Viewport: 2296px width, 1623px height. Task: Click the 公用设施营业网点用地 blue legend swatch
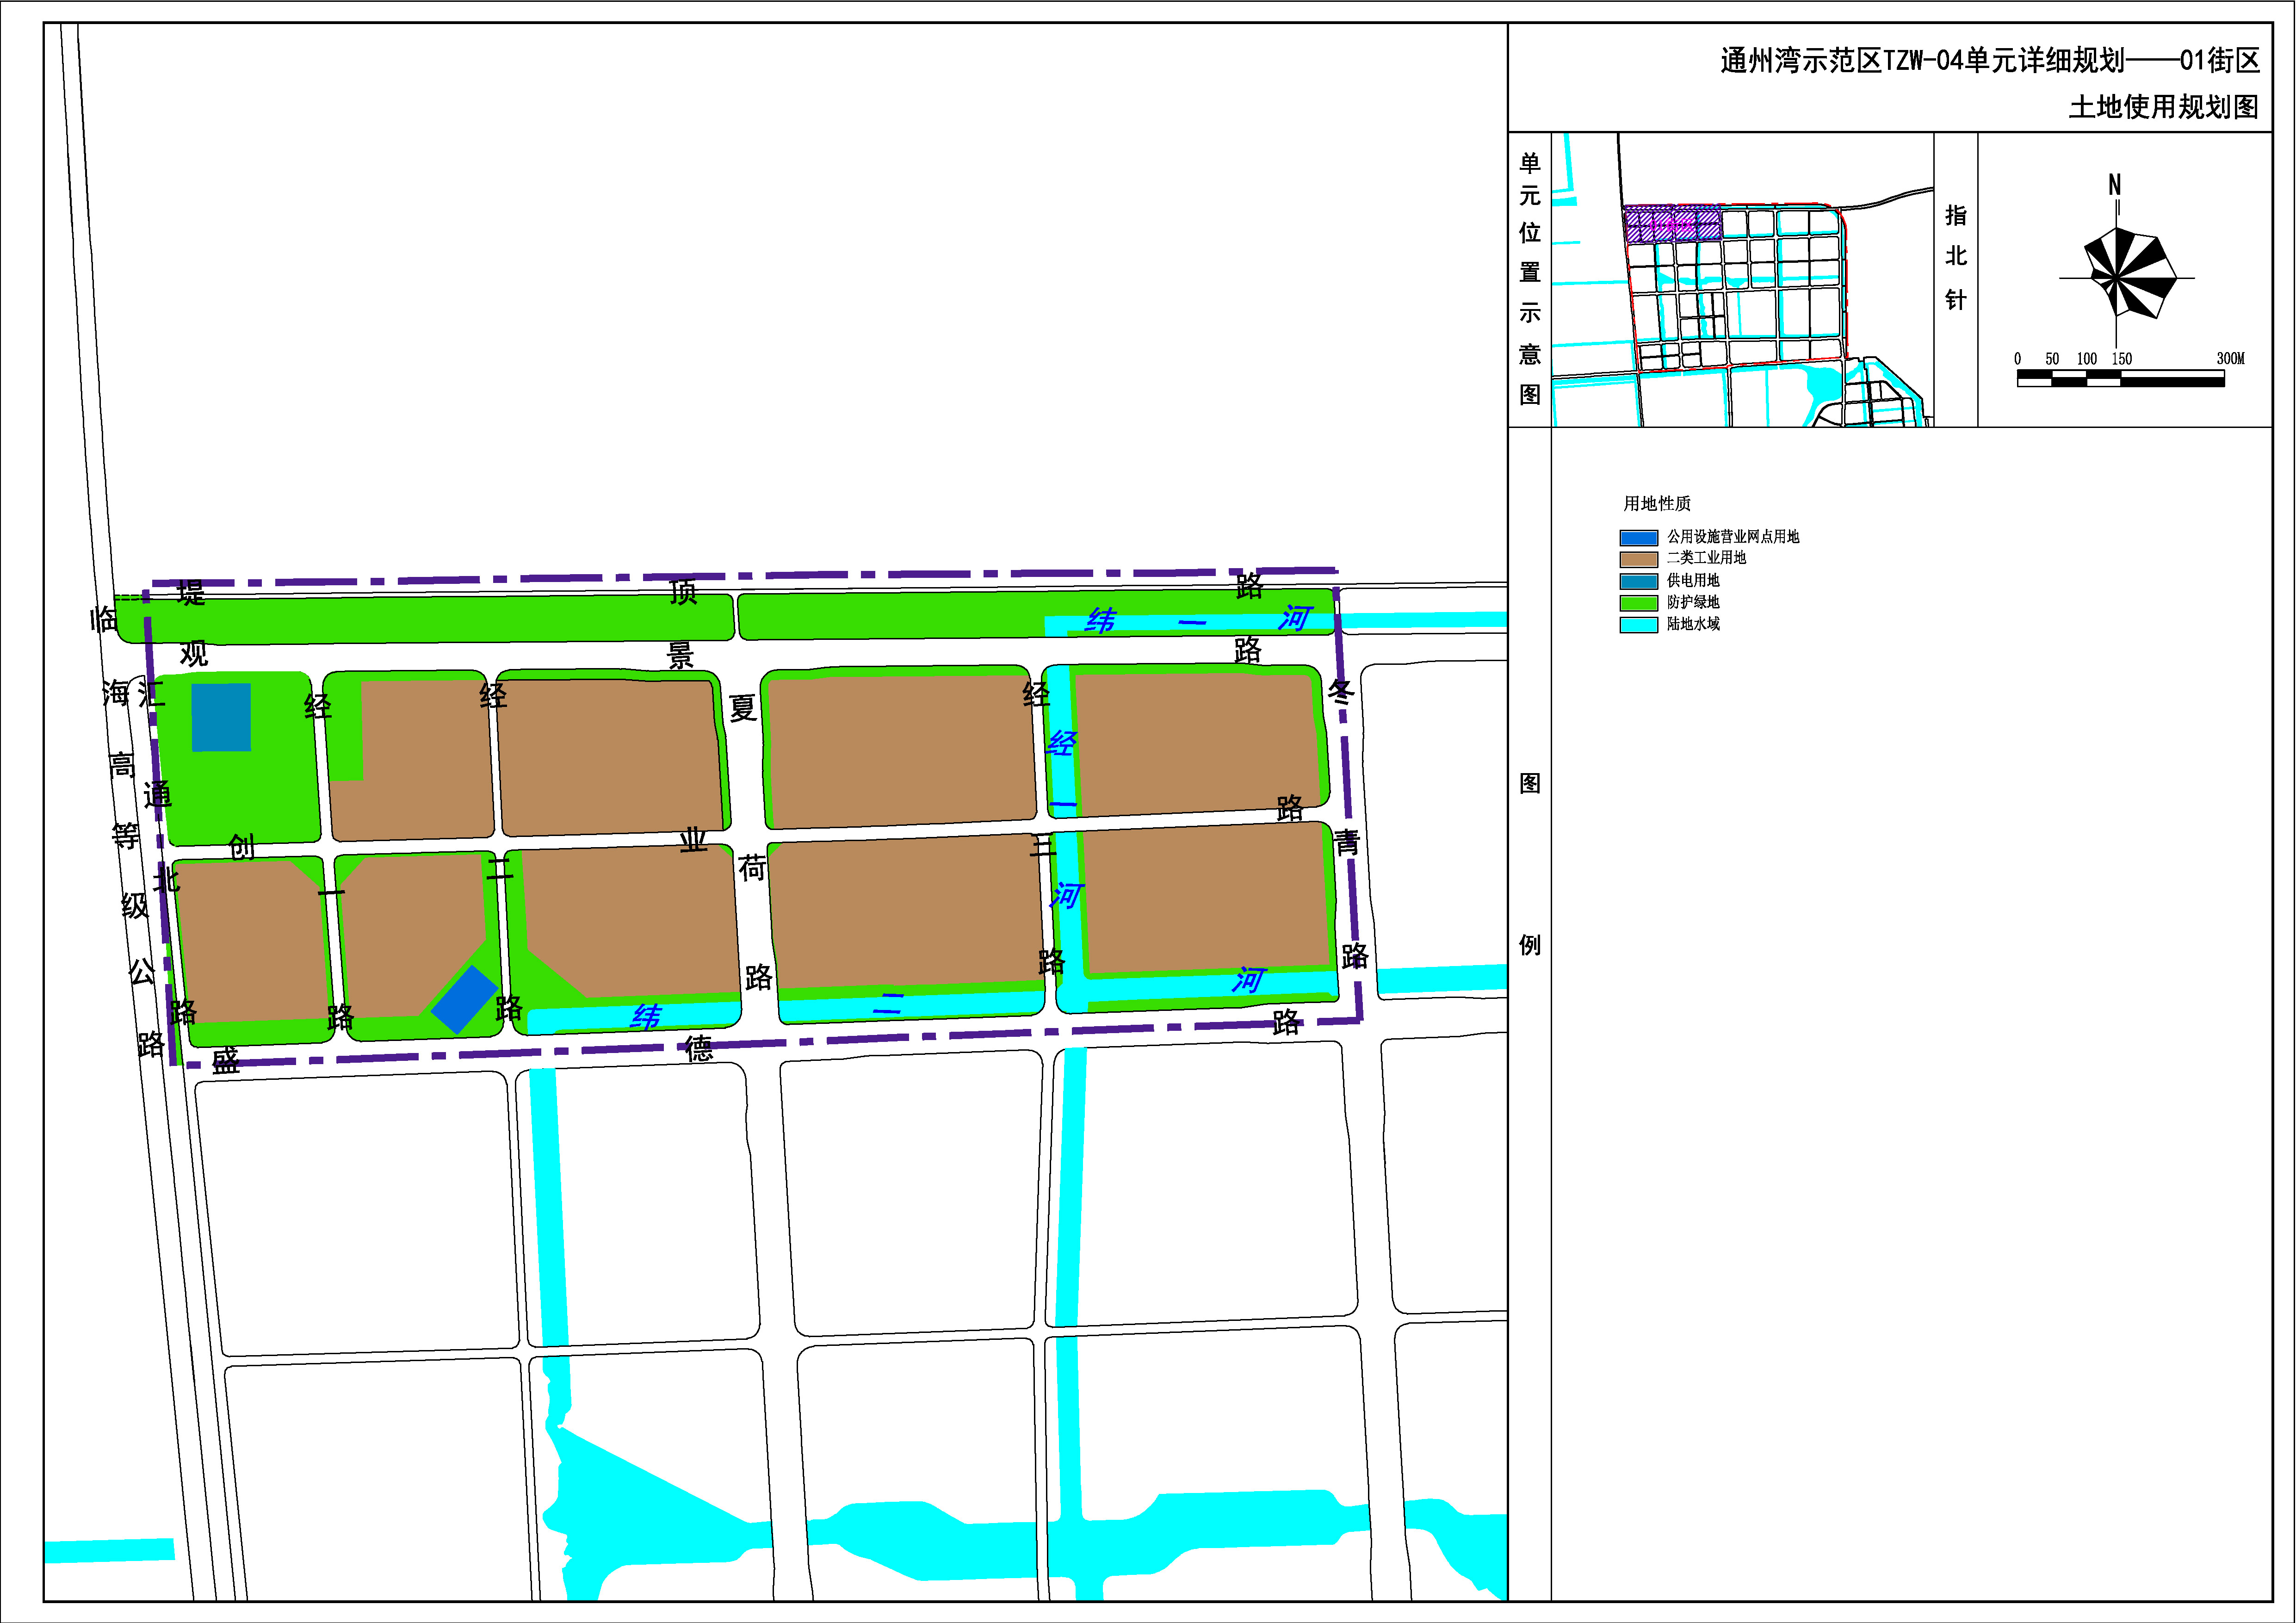point(1638,538)
